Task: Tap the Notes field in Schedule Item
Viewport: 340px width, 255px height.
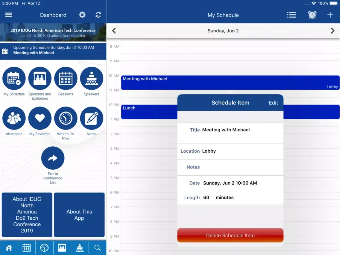Action: click(230, 167)
